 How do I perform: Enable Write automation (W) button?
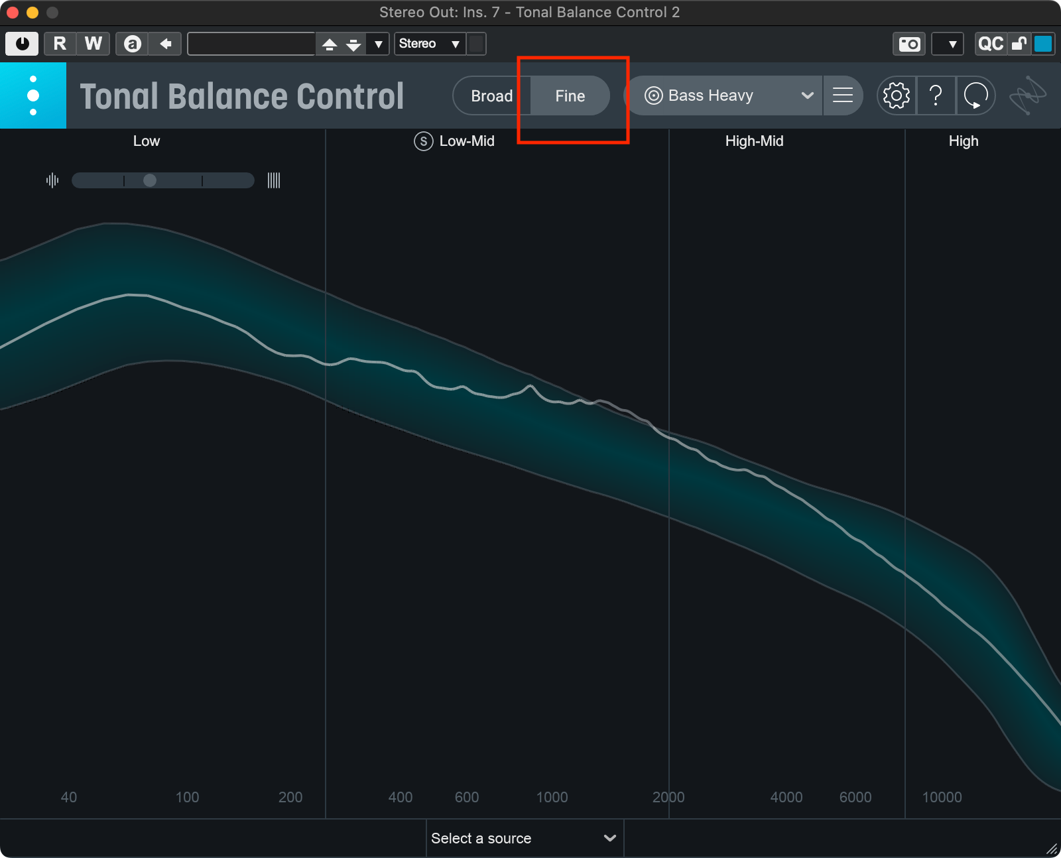click(94, 44)
